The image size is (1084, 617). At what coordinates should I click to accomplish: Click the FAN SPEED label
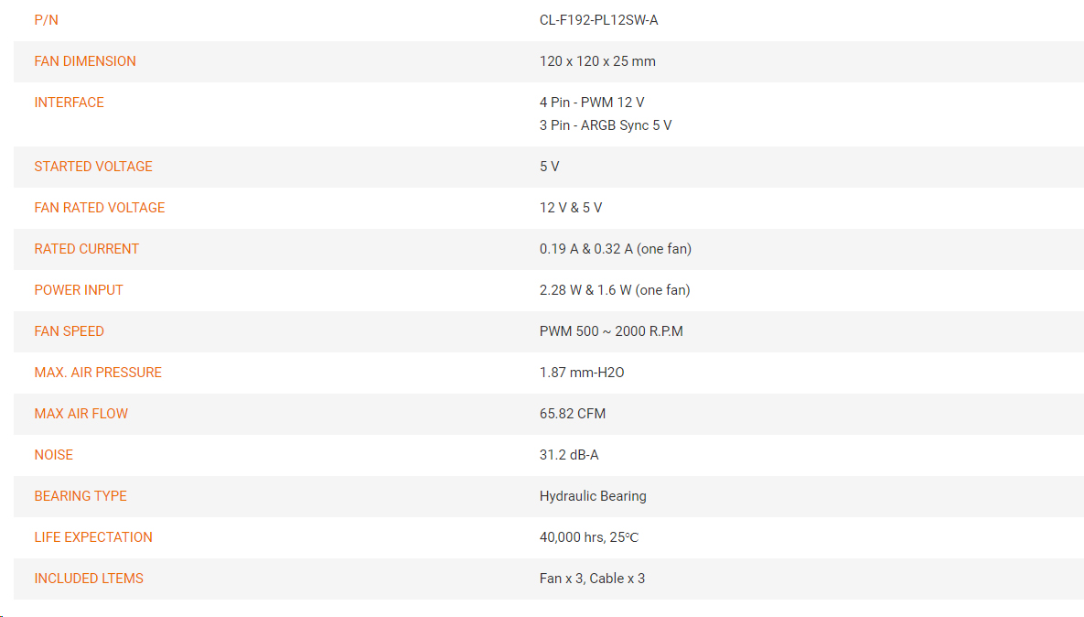coord(70,331)
